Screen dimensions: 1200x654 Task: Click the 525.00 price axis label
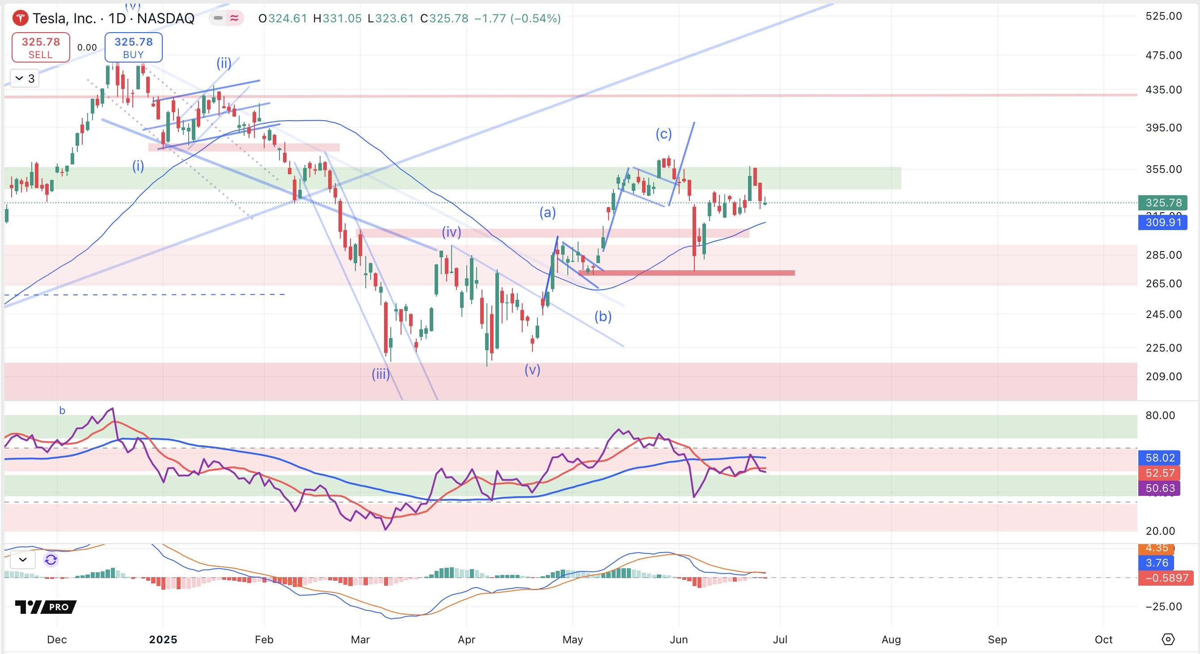point(1164,16)
